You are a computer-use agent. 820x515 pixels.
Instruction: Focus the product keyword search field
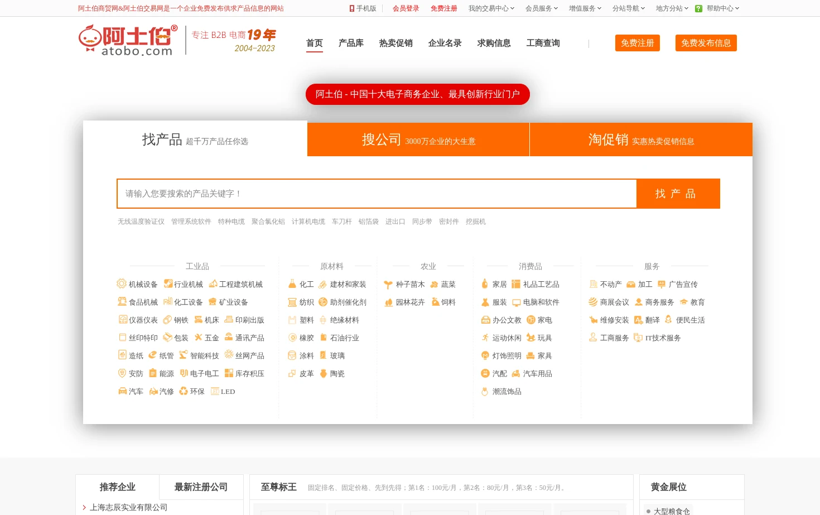pos(377,194)
